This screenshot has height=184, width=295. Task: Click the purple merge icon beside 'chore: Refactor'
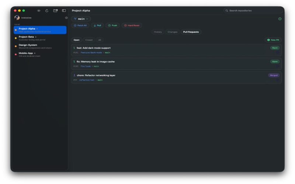click(74, 75)
